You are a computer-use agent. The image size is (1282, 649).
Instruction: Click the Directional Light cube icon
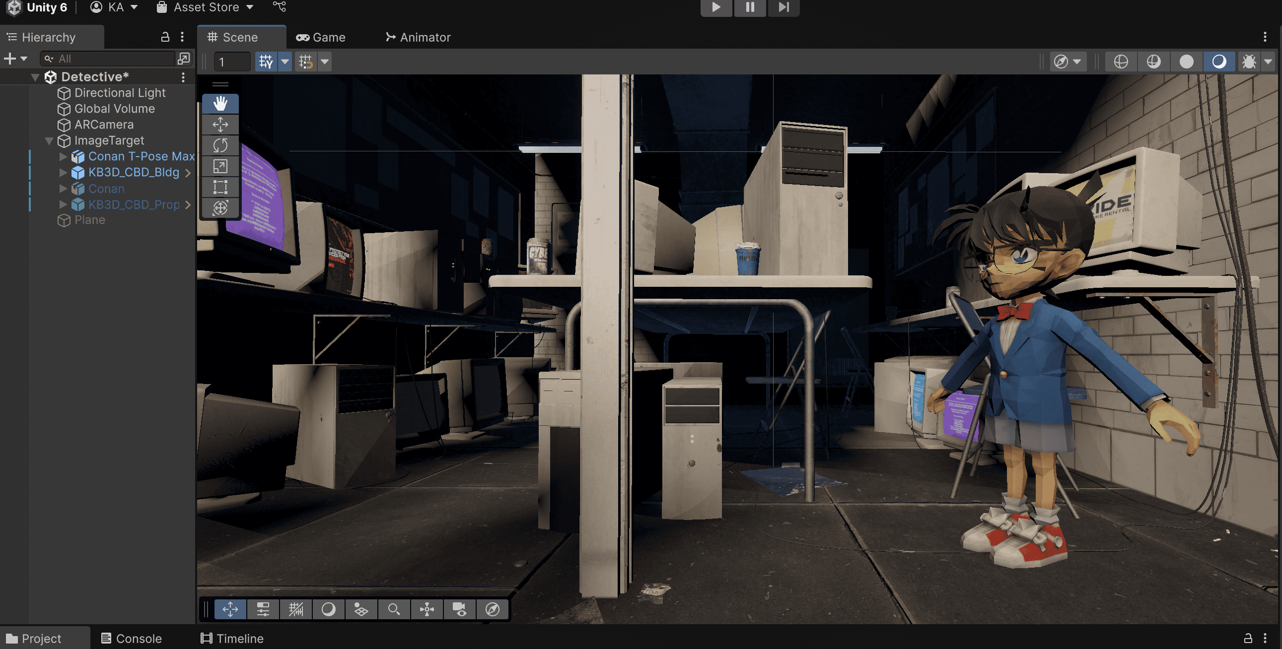(x=64, y=93)
